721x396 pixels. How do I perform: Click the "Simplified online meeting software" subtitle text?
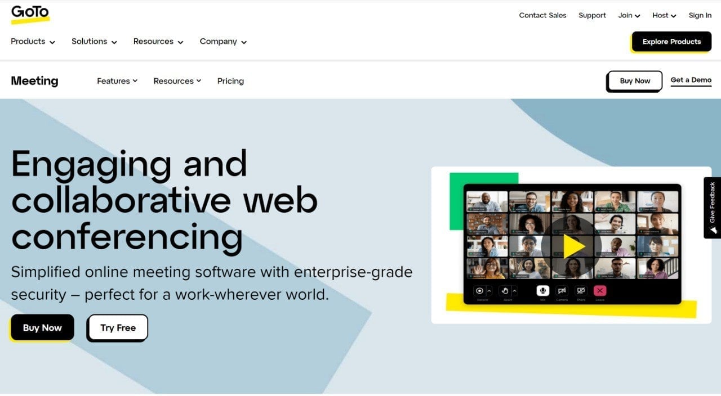(x=212, y=283)
